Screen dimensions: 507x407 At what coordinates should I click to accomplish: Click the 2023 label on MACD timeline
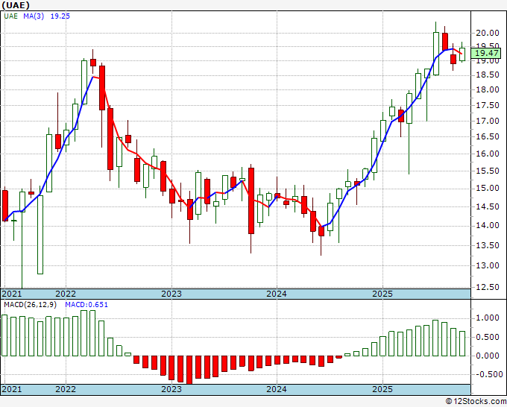(x=171, y=389)
